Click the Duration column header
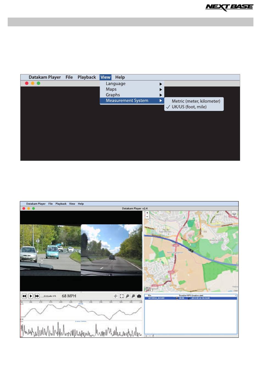 (x=183, y=295)
